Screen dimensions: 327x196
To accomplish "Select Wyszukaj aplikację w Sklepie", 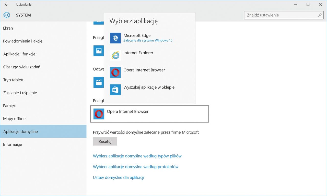I will 150,90.
